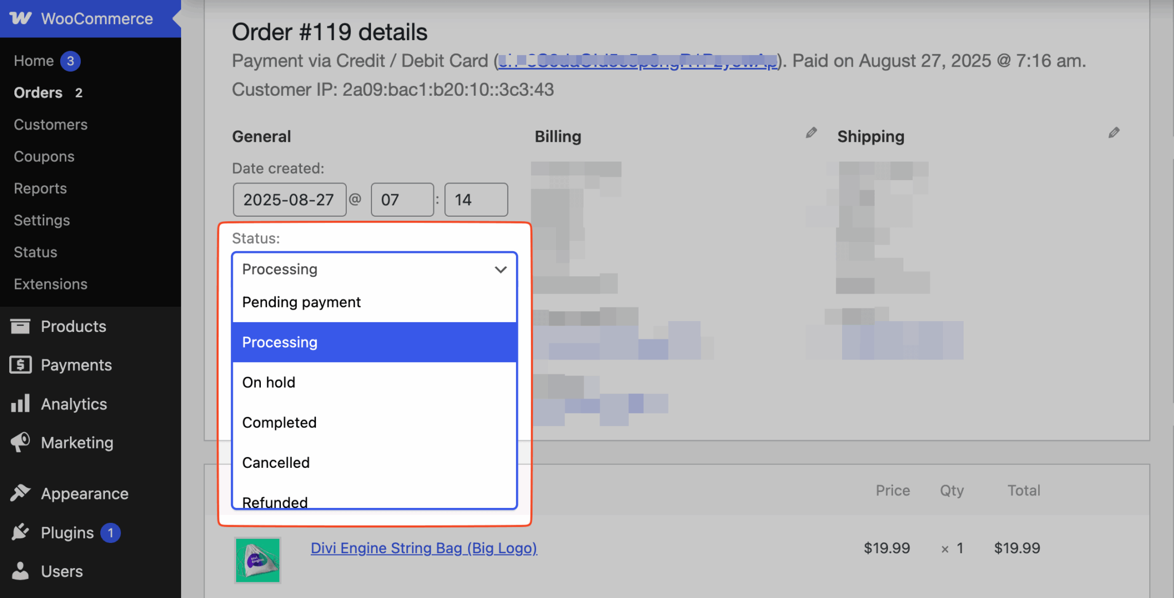This screenshot has width=1174, height=598.
Task: Edit shipping details with the pencil icon
Action: click(1114, 132)
